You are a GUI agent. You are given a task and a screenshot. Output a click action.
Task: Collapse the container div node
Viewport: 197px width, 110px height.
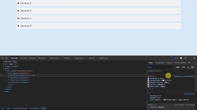tap(7, 73)
